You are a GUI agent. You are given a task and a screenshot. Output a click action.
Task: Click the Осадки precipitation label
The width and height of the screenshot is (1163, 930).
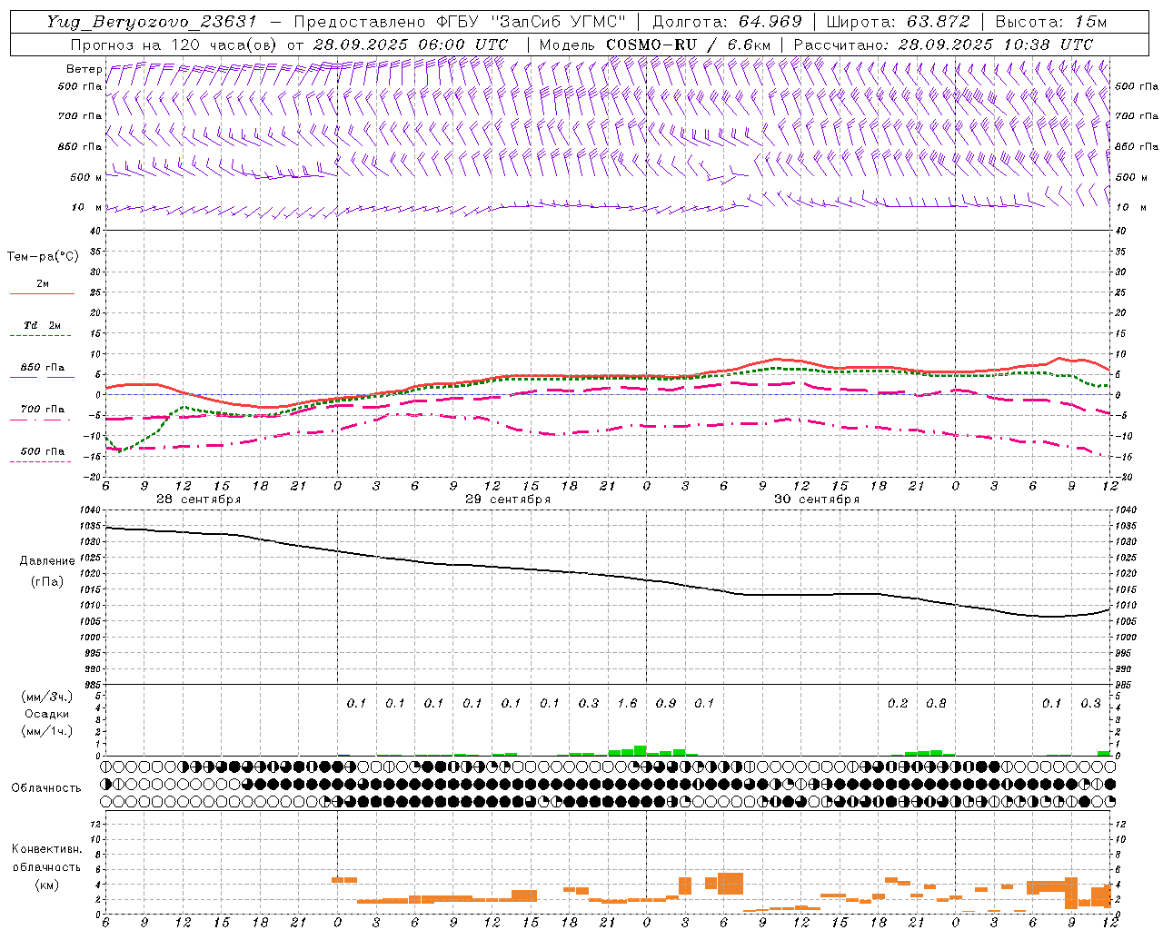(x=46, y=714)
